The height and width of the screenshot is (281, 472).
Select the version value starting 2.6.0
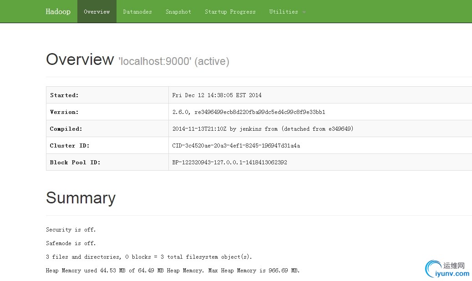pyautogui.click(x=249, y=112)
